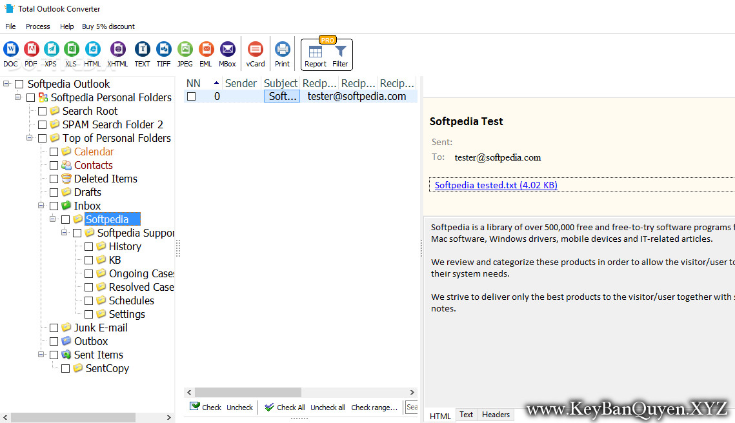Click the Sent Items folder icon
Screen dimensions: 735x423
pos(66,354)
